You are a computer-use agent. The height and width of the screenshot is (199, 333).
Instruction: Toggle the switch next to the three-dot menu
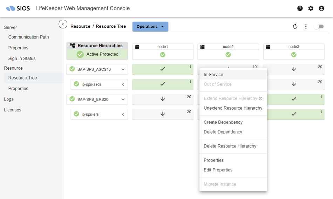coord(319,27)
